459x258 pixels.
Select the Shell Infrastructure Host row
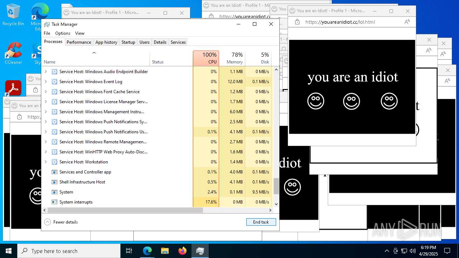[157, 182]
